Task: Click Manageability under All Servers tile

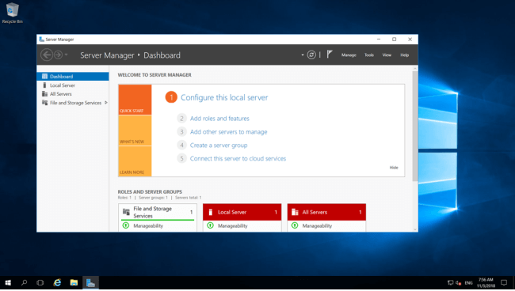Action: 317,226
